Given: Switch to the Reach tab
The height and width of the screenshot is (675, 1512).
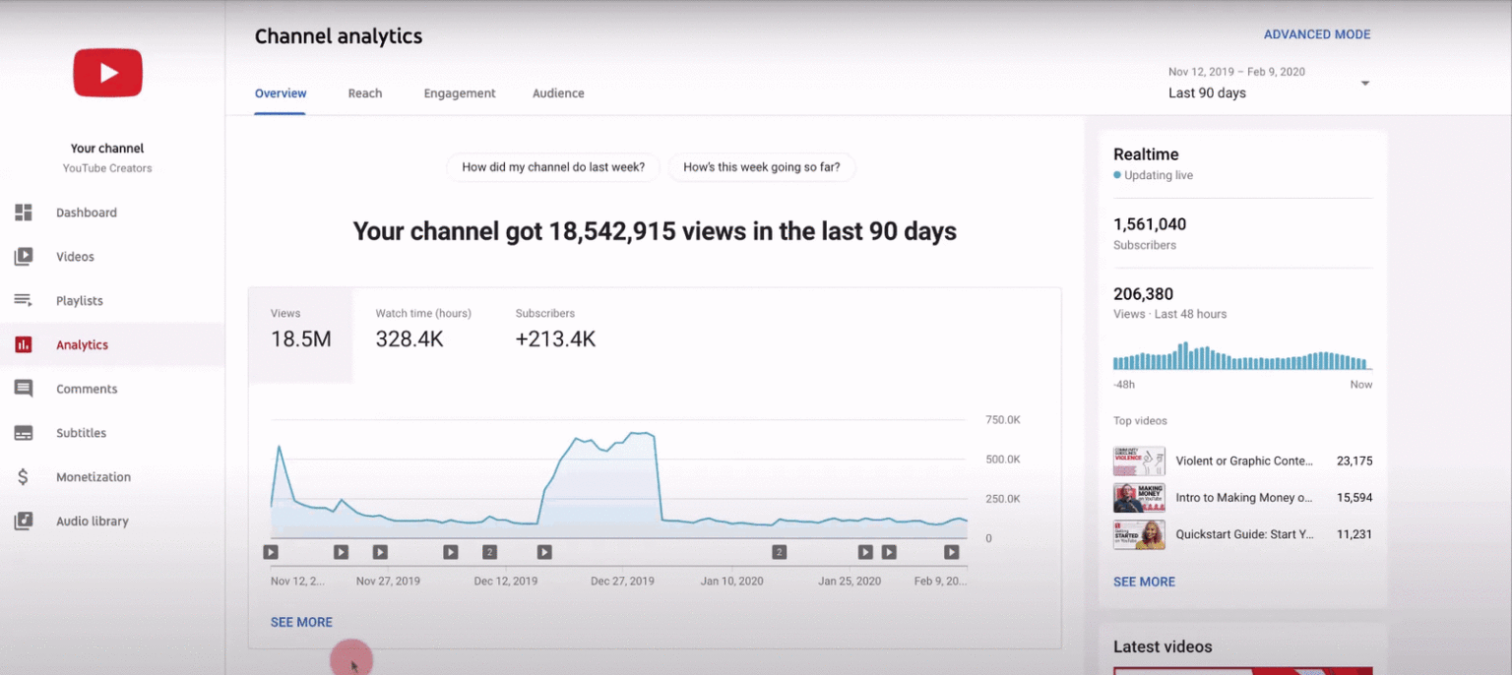Looking at the screenshot, I should coord(364,92).
